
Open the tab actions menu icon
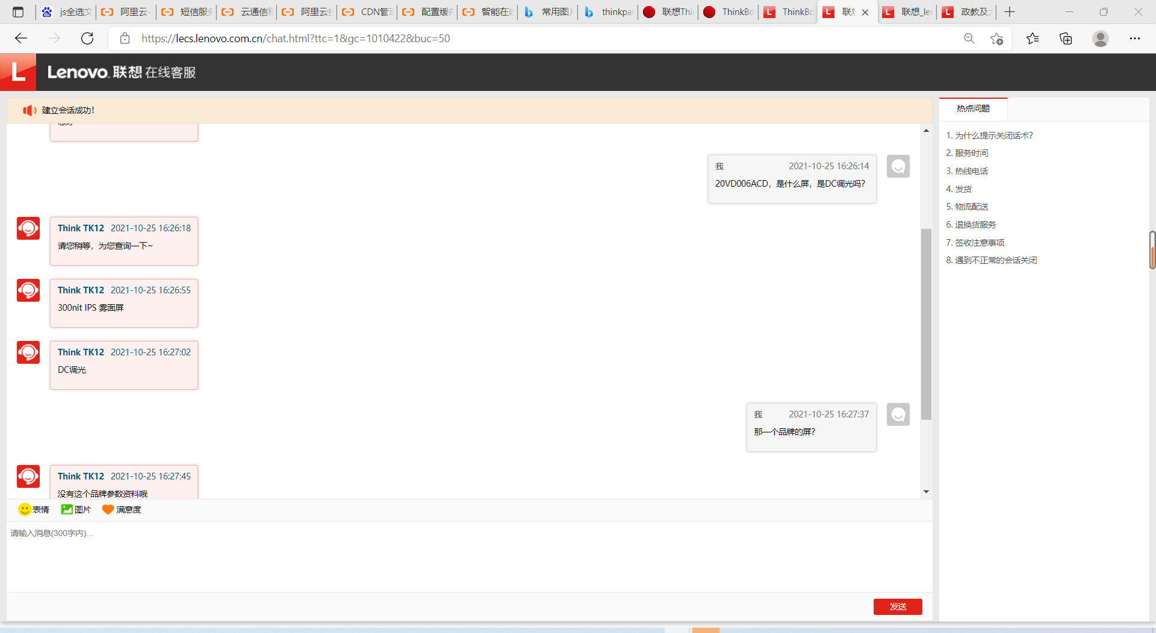pyautogui.click(x=18, y=12)
